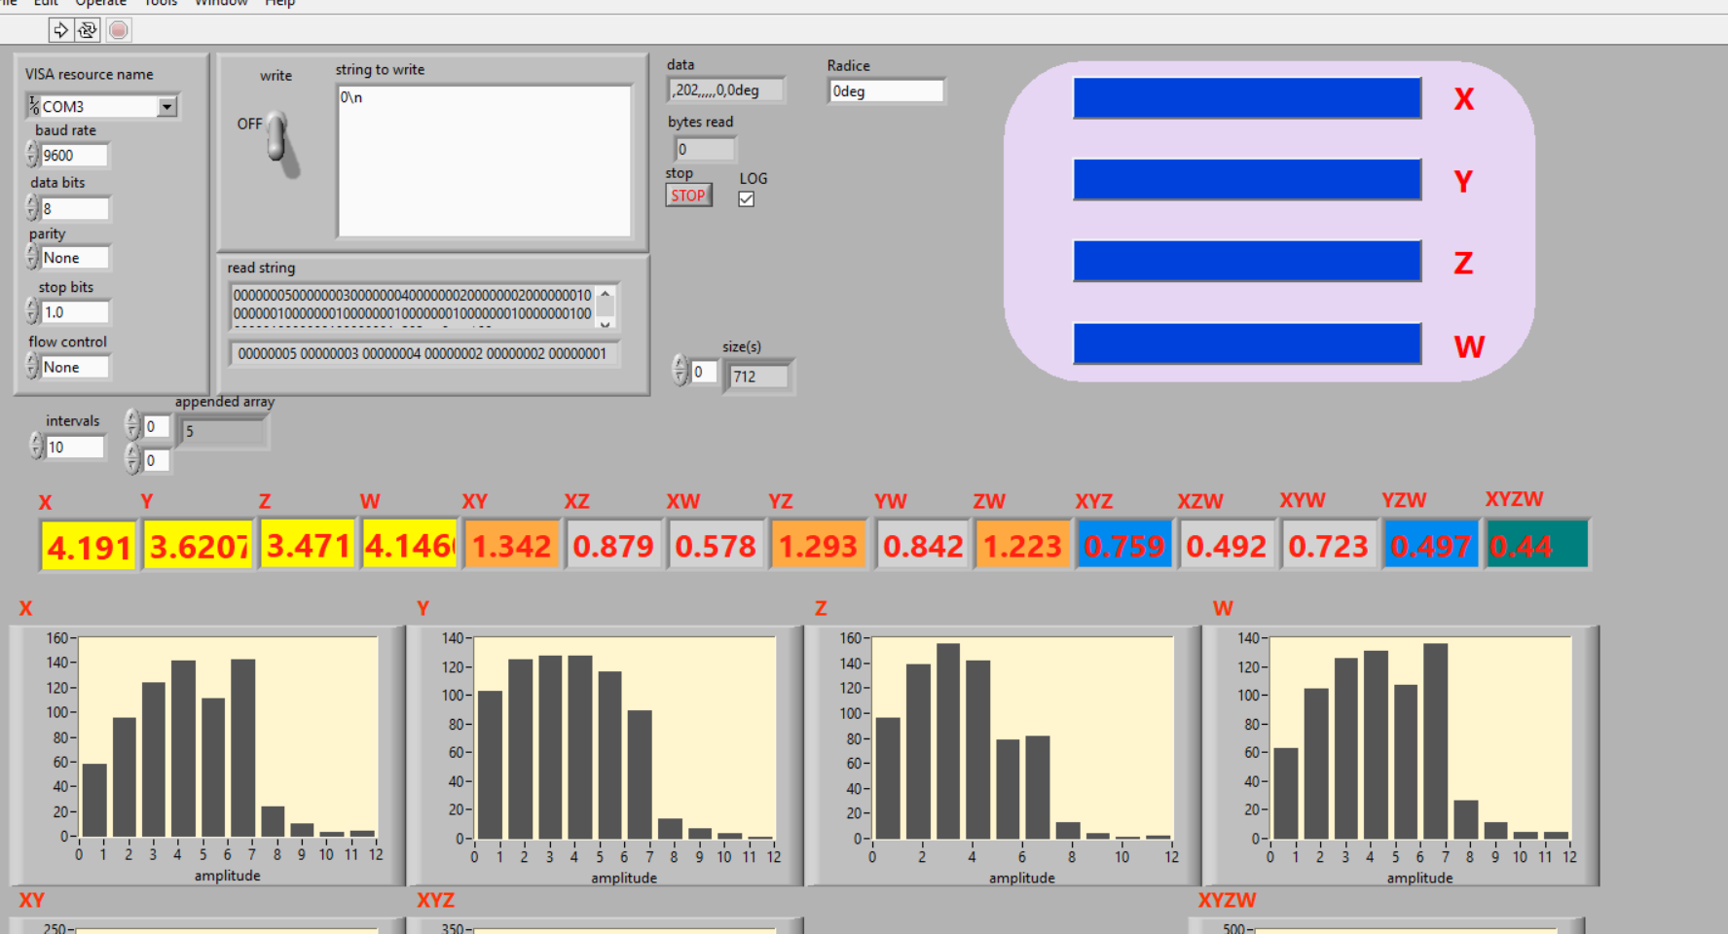Open the Tools menu
1728x934 pixels.
tap(161, 3)
